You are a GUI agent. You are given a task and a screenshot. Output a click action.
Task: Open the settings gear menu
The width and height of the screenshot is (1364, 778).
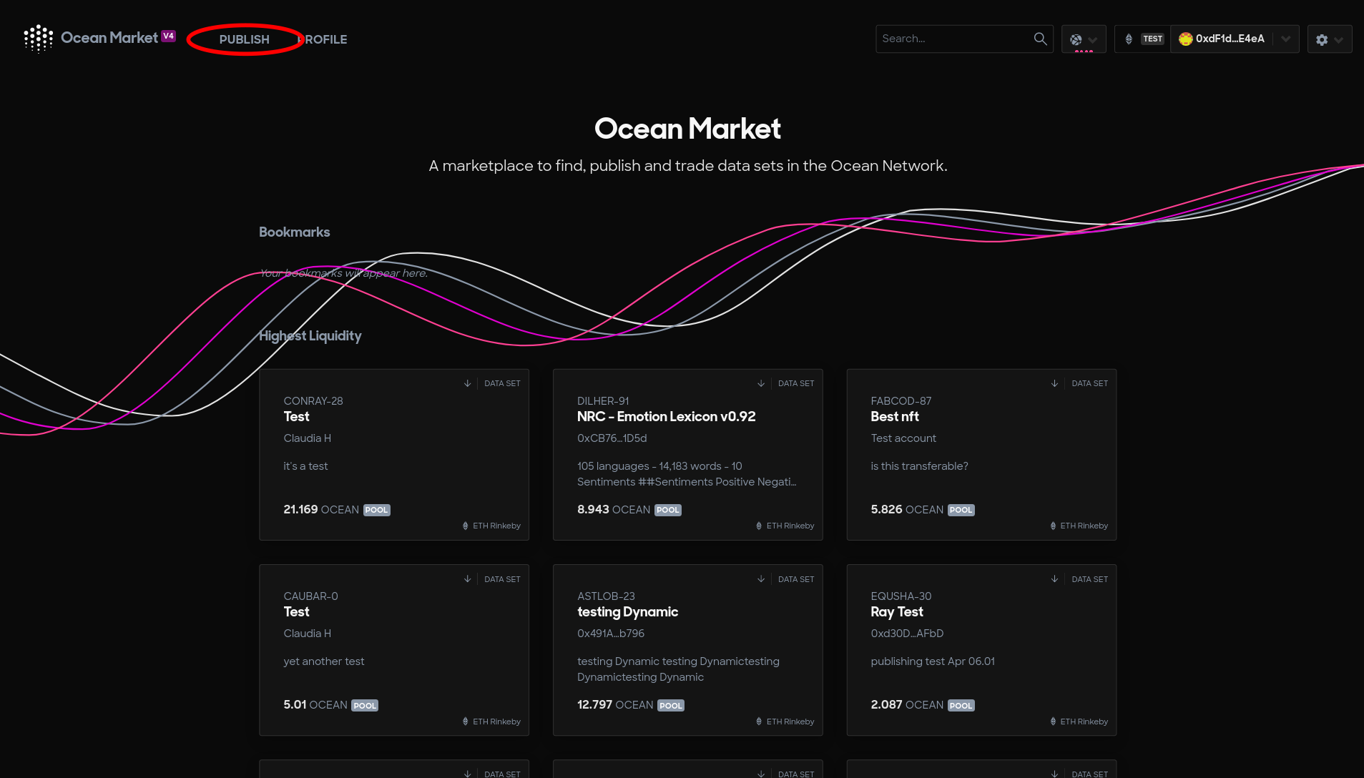coord(1330,39)
